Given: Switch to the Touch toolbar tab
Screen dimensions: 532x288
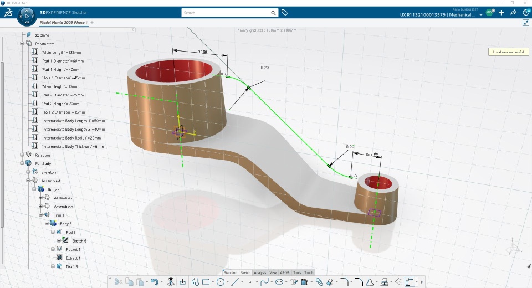Looking at the screenshot, I should pyautogui.click(x=309, y=272).
